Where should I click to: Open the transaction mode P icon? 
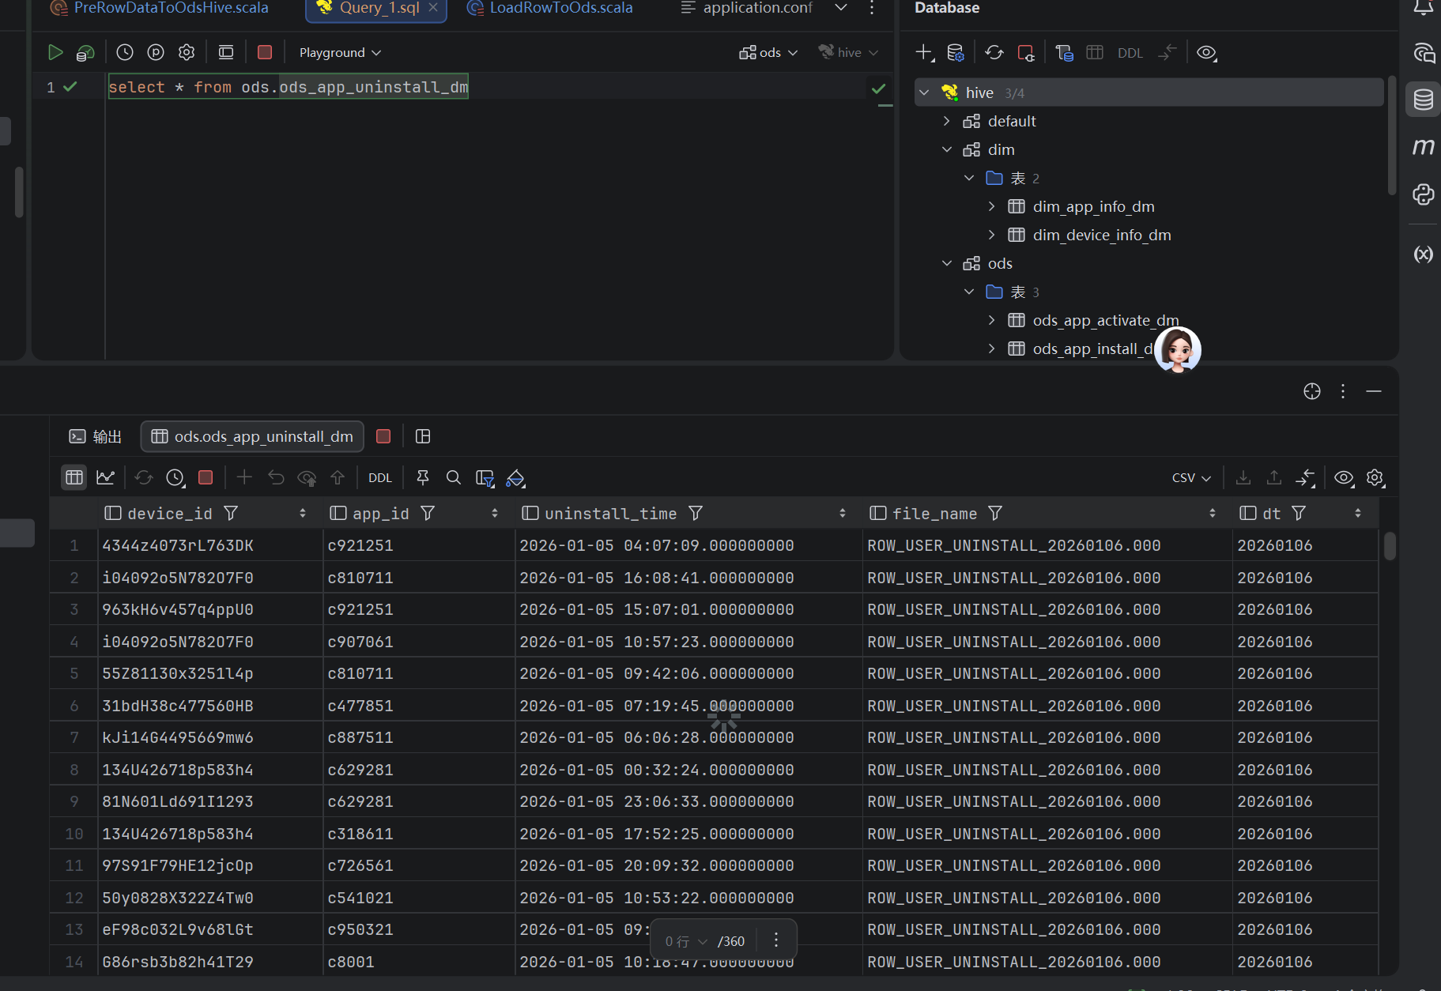tap(156, 52)
